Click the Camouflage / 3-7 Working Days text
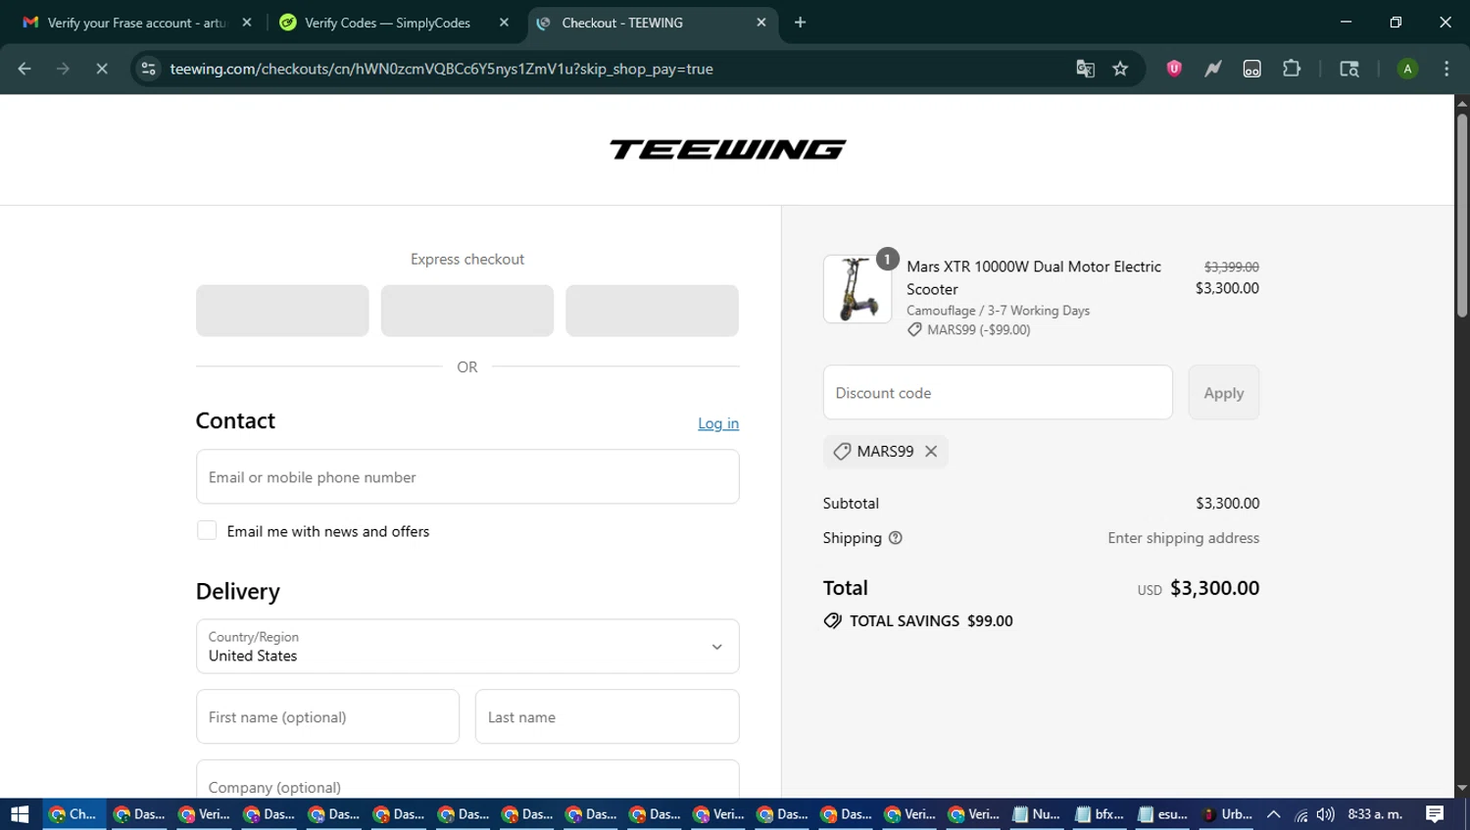The width and height of the screenshot is (1470, 830). [998, 311]
